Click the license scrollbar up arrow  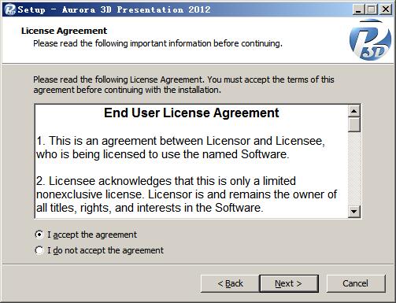[354, 111]
